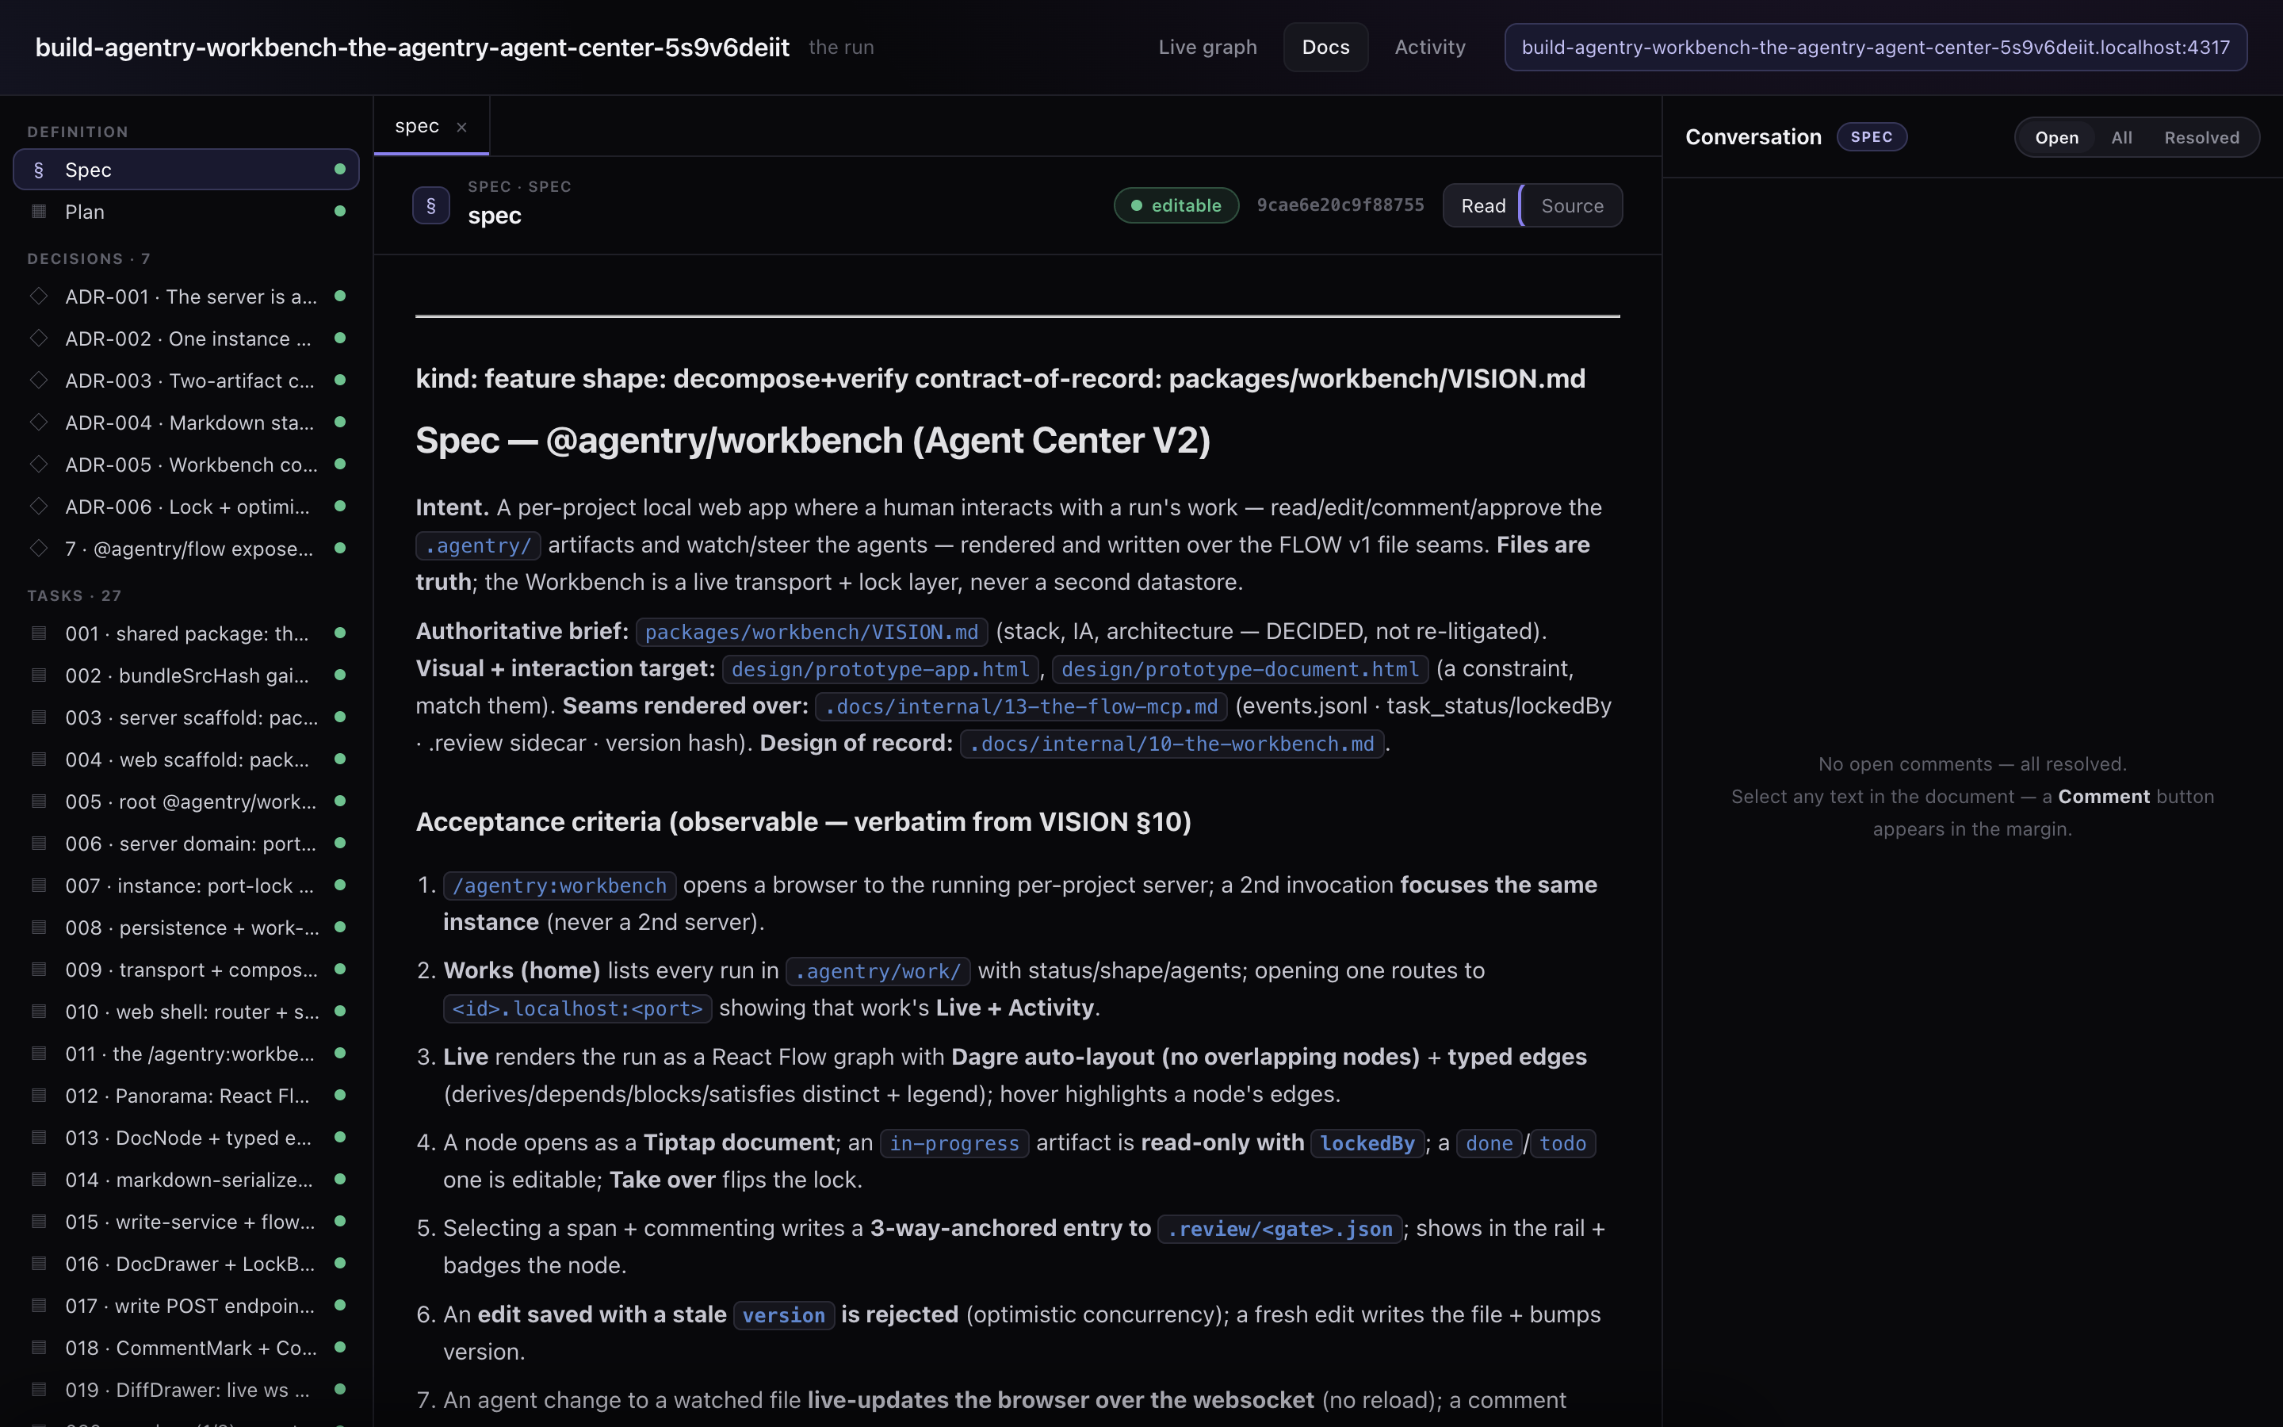Viewport: 2283px width, 1427px height.
Task: Click the .review/<gate>.json code snippet
Action: click(1279, 1229)
